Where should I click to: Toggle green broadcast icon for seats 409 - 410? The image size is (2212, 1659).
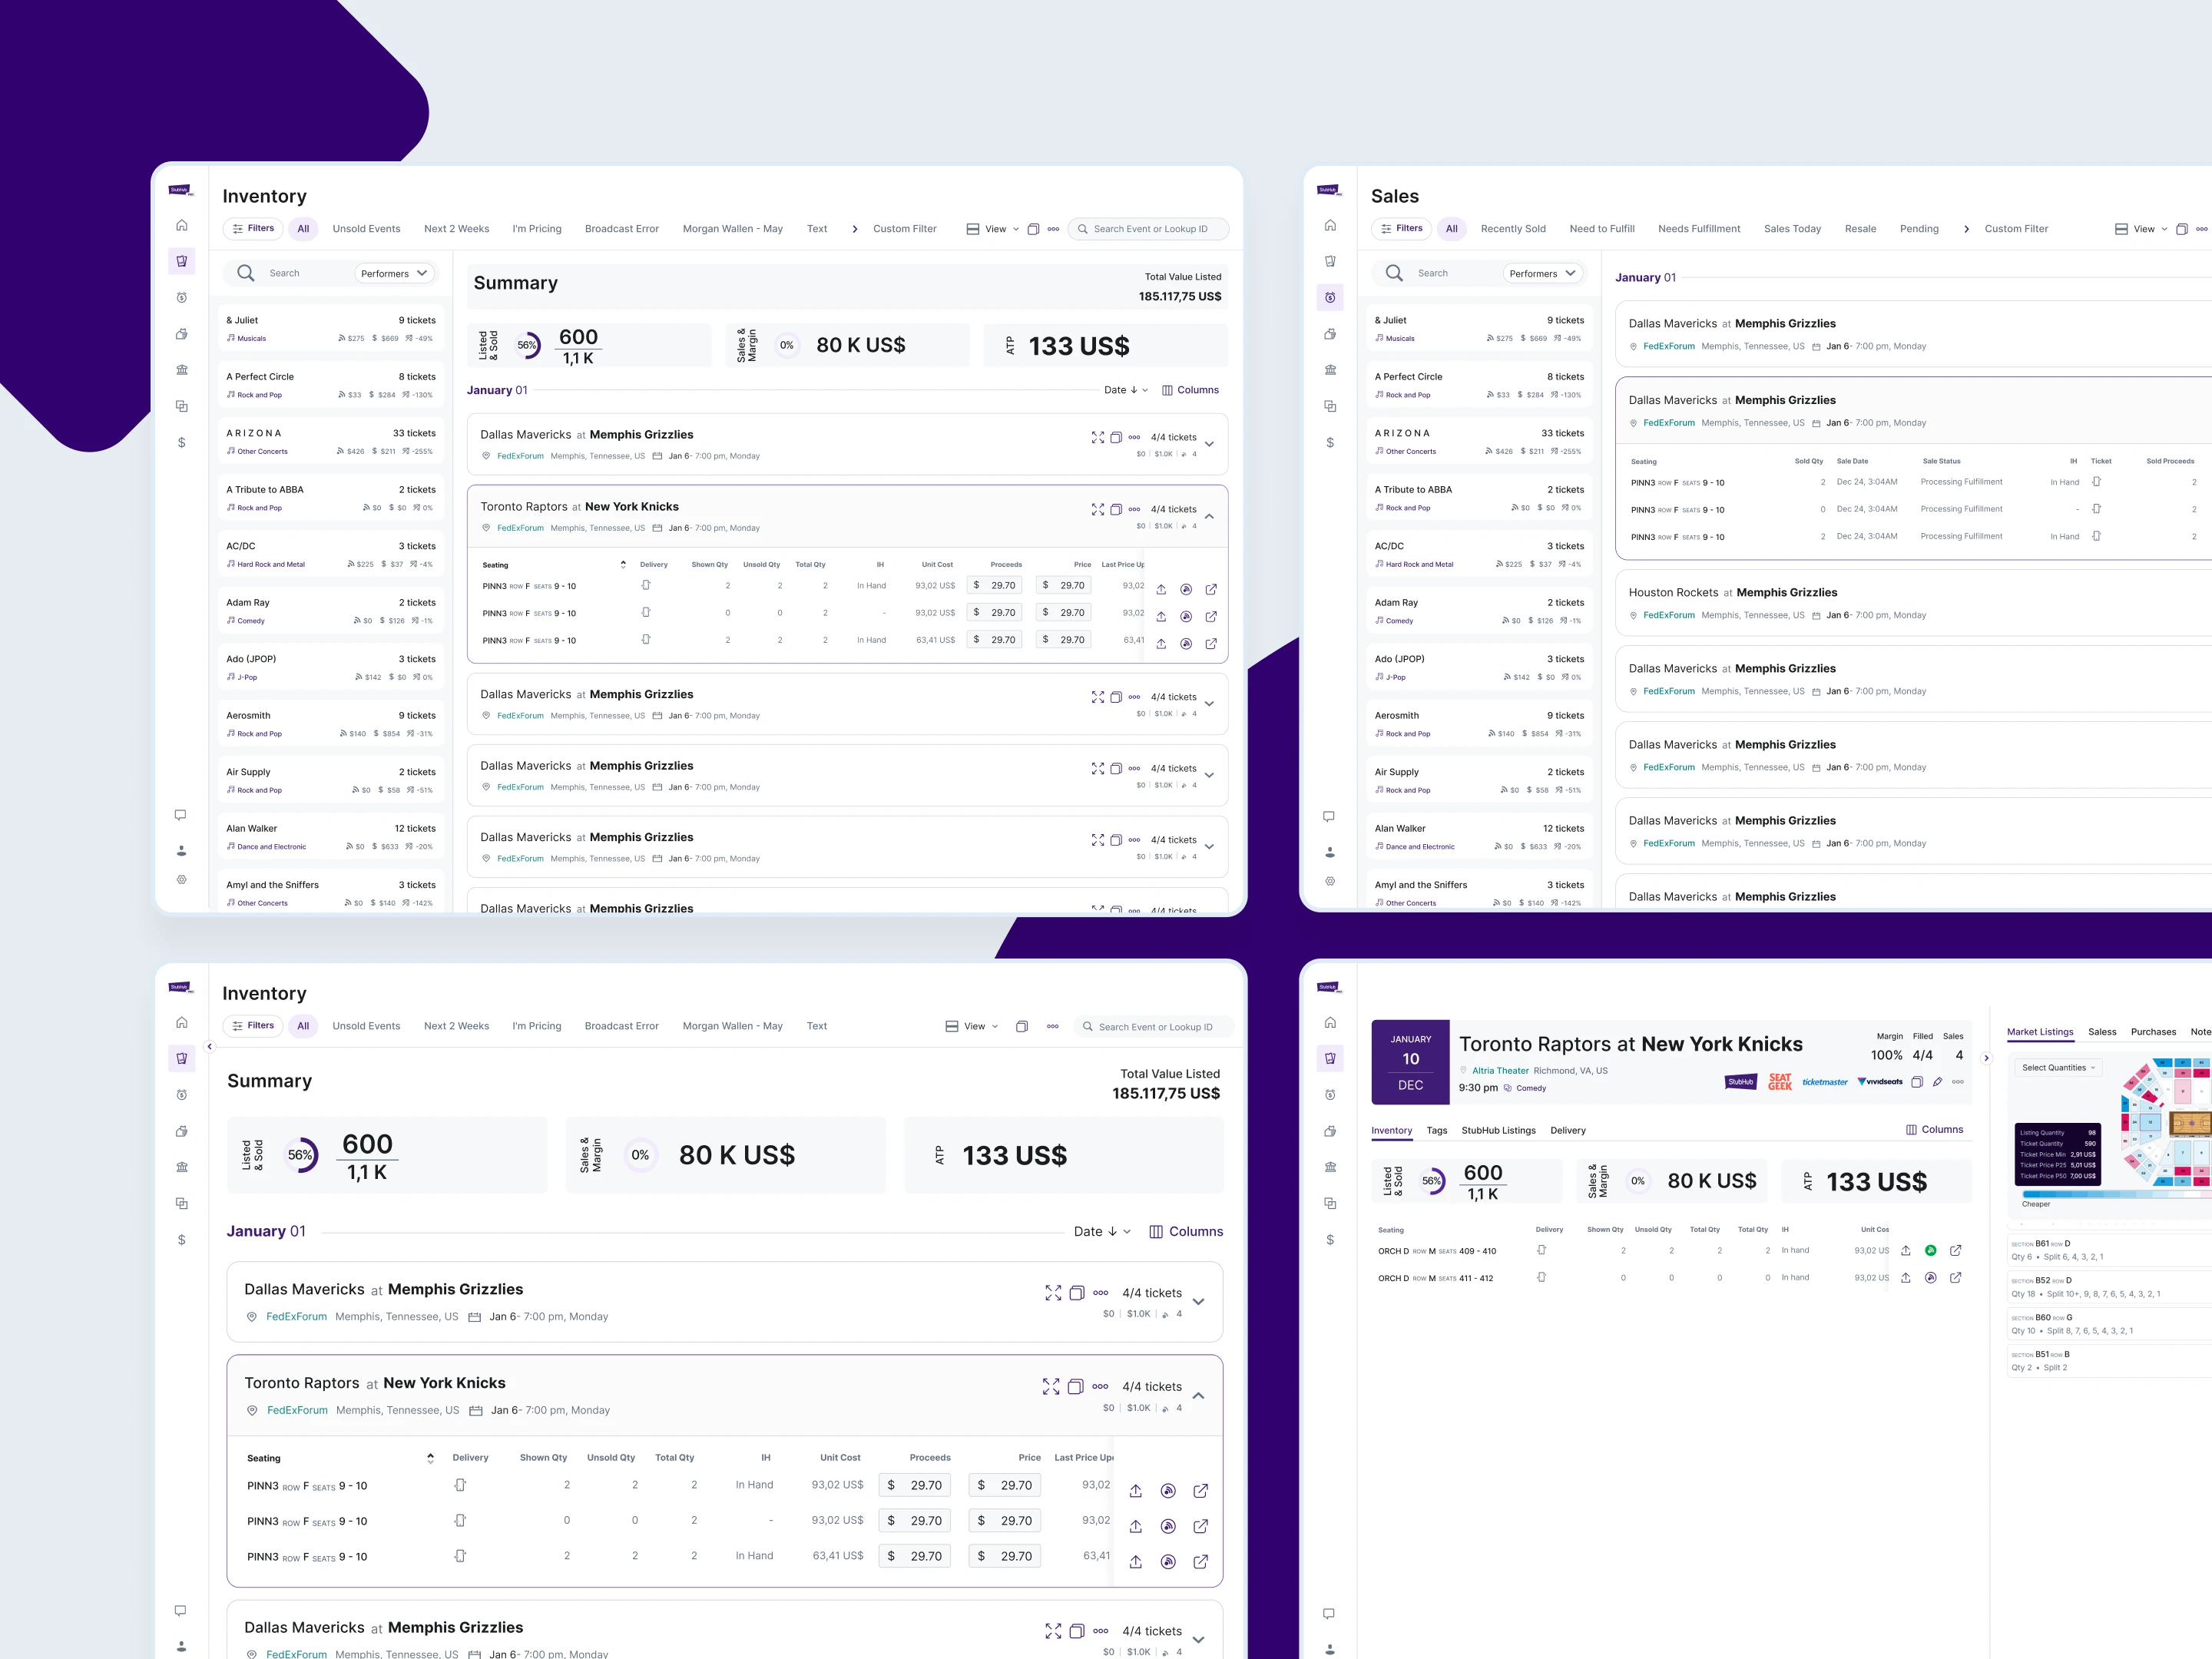[x=1930, y=1251]
